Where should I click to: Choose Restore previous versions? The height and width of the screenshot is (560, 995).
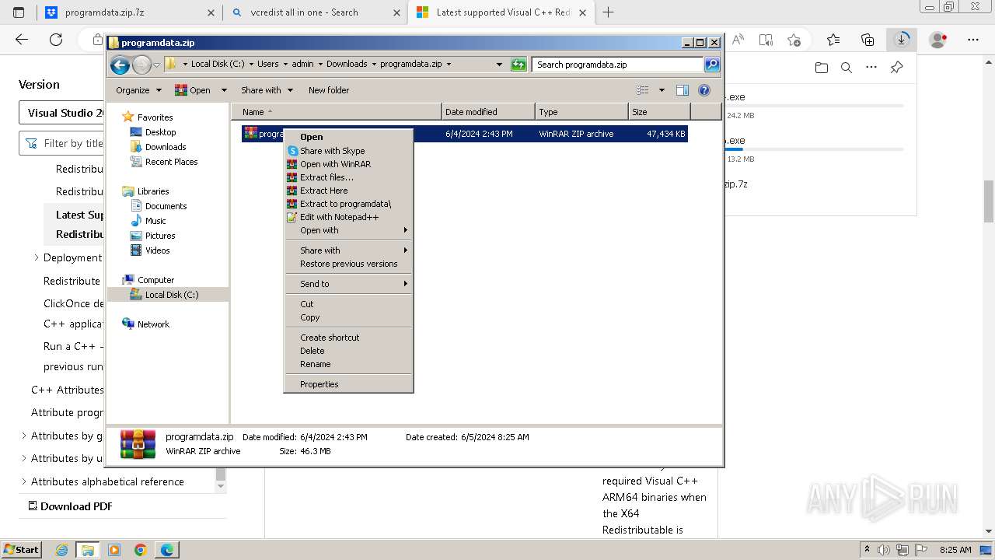coord(348,264)
